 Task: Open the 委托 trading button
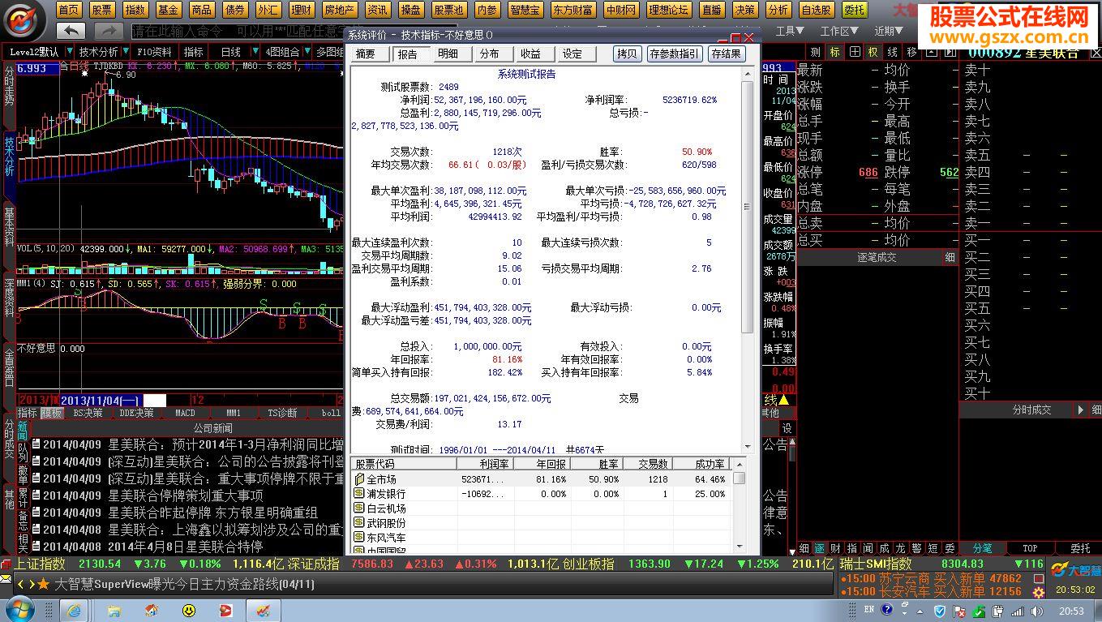click(x=854, y=10)
